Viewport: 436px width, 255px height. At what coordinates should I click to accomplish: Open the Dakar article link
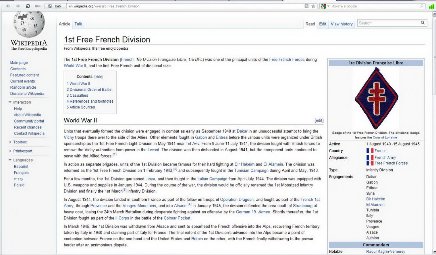coord(242,131)
